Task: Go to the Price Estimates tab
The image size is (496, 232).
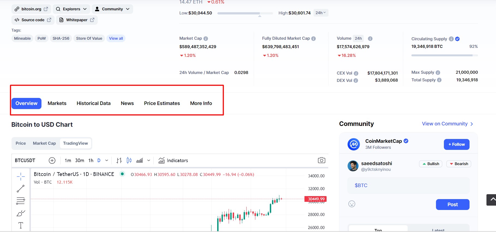Action: [x=162, y=103]
